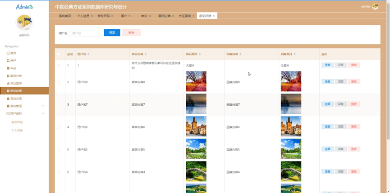Click 删除 for 用户名7 row

(x=354, y=104)
